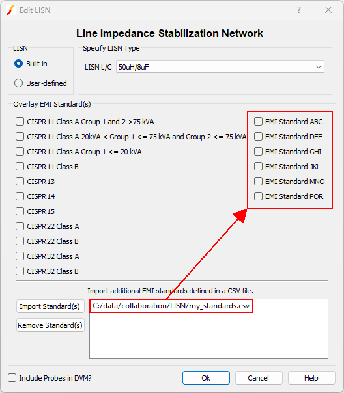This screenshot has width=344, height=393.
Task: Click the Cancel button
Action: click(x=259, y=378)
